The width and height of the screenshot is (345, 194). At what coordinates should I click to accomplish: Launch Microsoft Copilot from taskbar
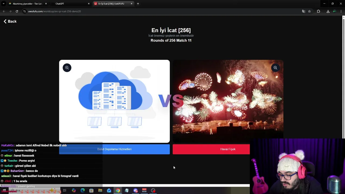74,190
